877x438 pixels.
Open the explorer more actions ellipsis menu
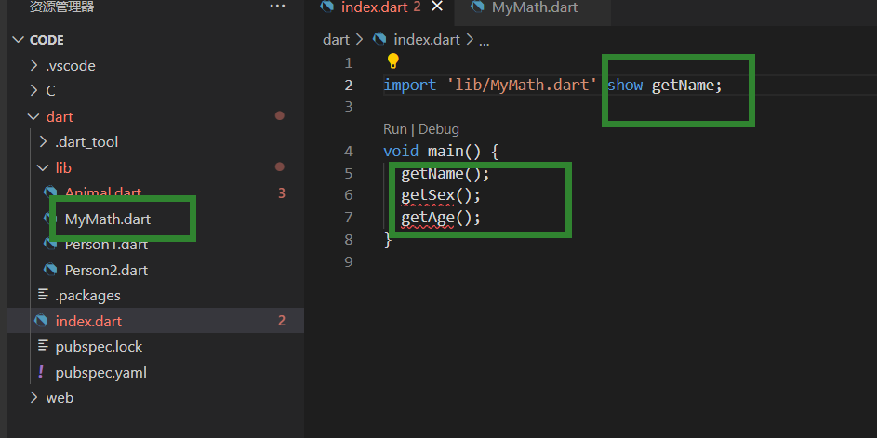tap(277, 7)
